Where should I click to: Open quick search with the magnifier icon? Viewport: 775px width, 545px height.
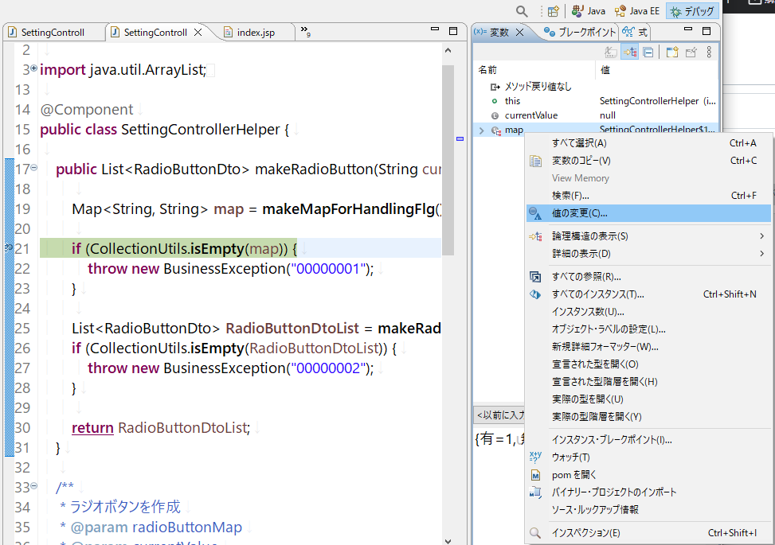click(522, 11)
